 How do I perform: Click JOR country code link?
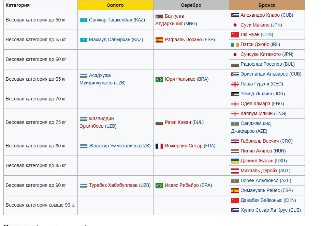(x=279, y=94)
